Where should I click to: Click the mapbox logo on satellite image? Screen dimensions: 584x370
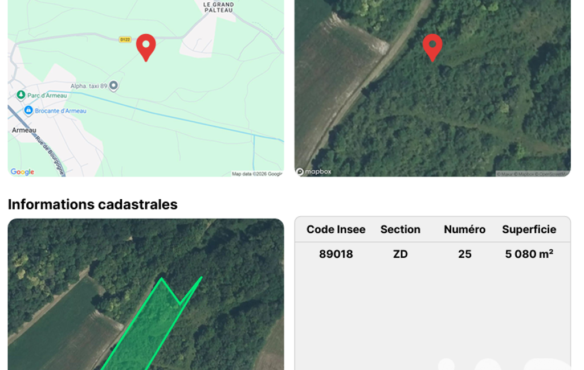point(313,171)
